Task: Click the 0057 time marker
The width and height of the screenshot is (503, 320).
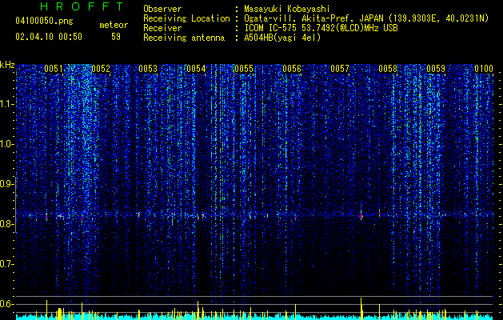Action: pyautogui.click(x=340, y=69)
